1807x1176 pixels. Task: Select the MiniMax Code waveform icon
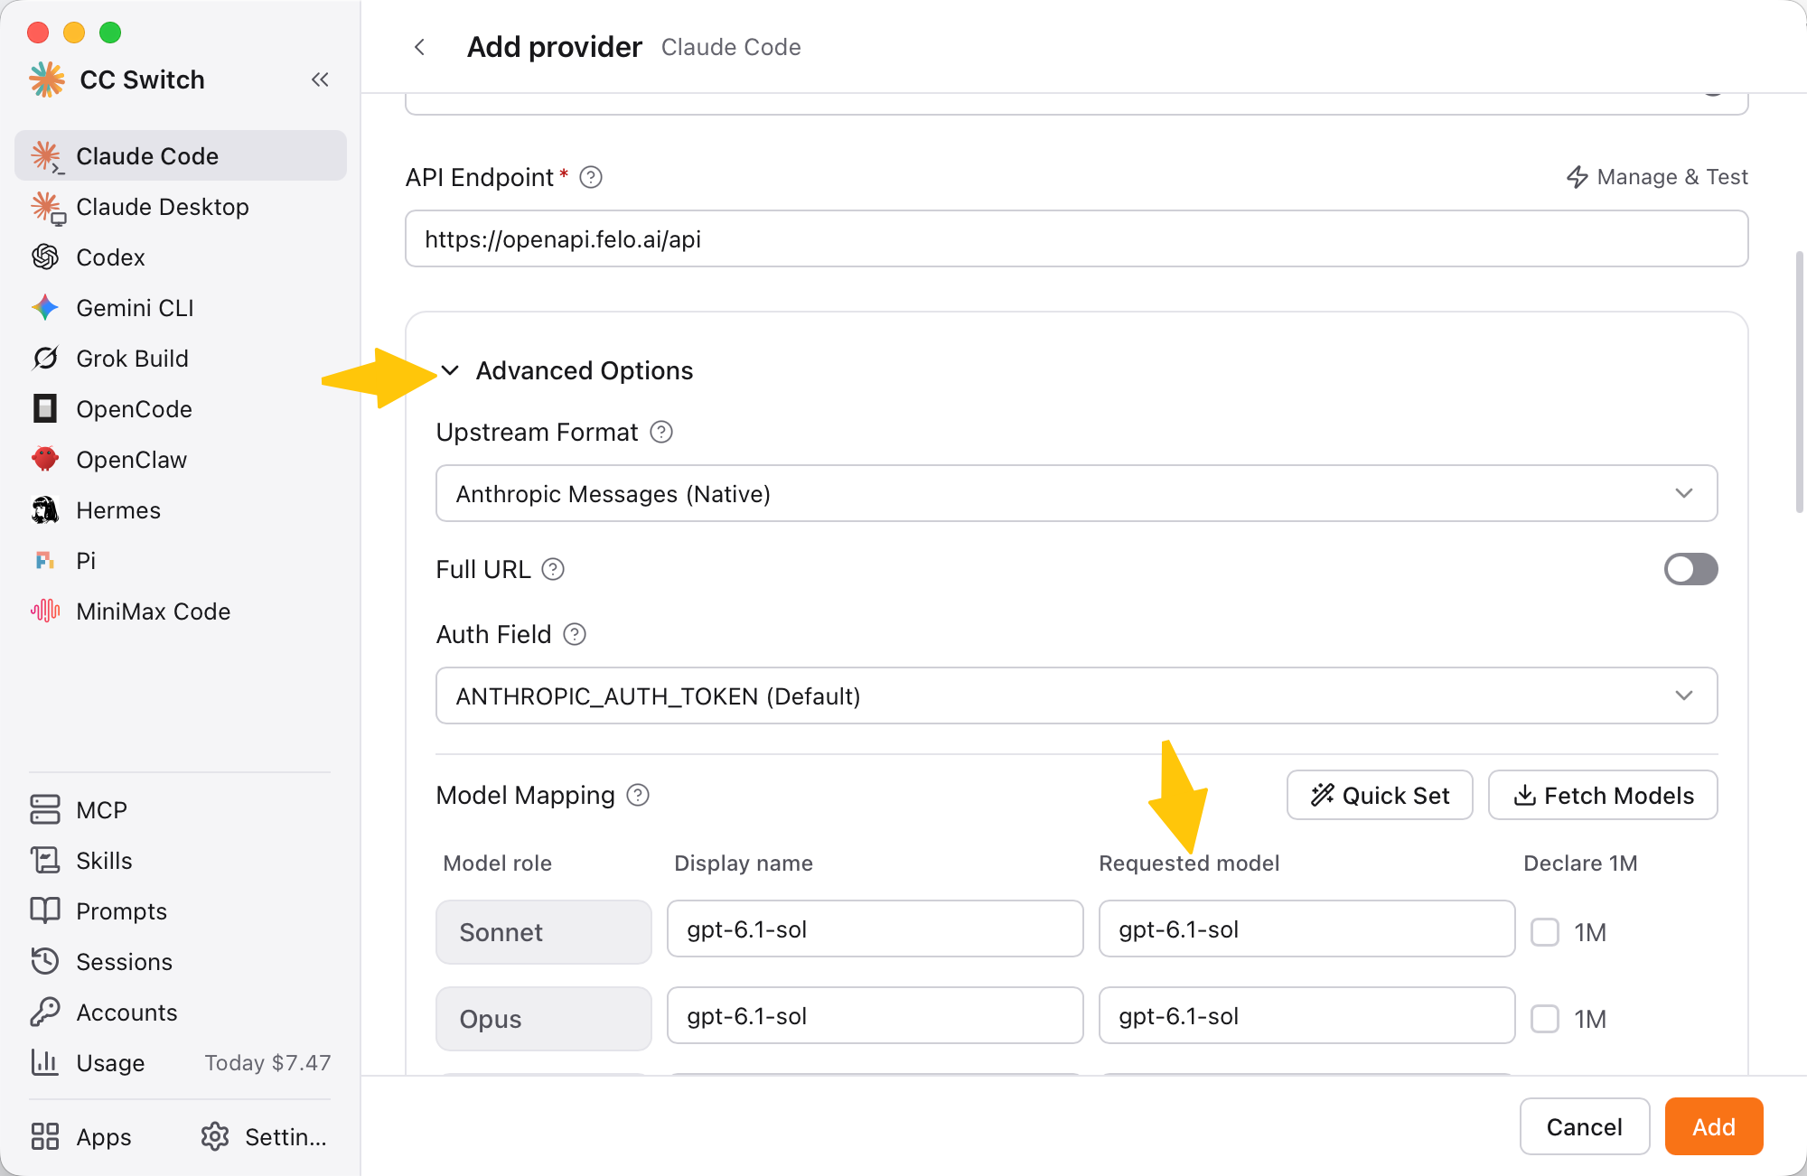[x=45, y=611]
